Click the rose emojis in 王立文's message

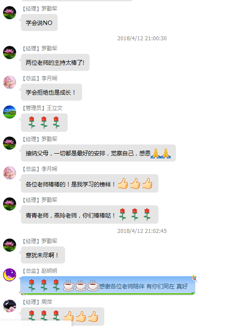point(44,123)
